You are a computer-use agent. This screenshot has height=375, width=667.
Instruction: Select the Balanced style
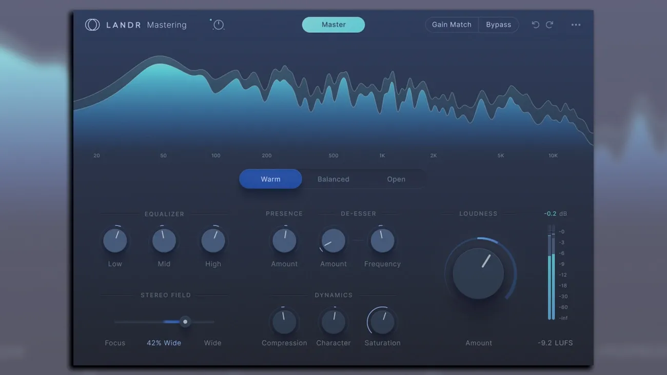point(333,179)
